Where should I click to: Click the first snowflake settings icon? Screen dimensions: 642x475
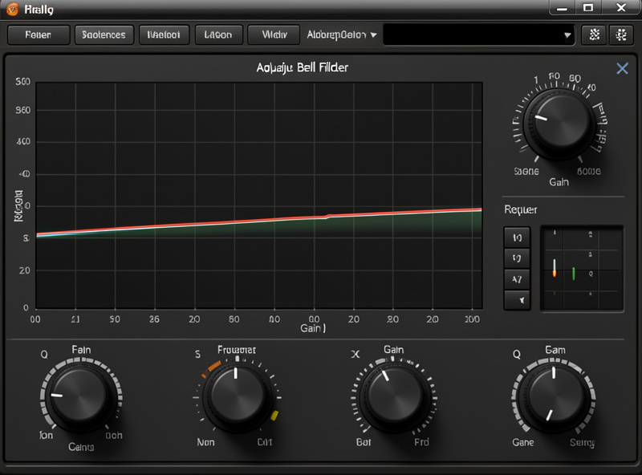pos(594,35)
